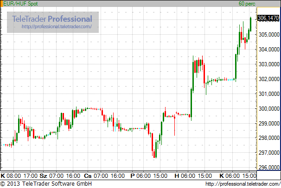Click the Cs day label on time axis
This screenshot has height=188, width=281.
(x=88, y=176)
